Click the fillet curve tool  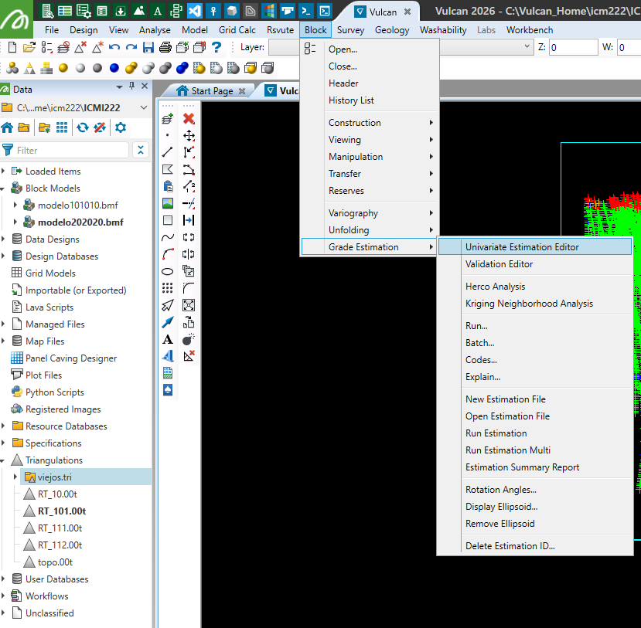coord(189,288)
